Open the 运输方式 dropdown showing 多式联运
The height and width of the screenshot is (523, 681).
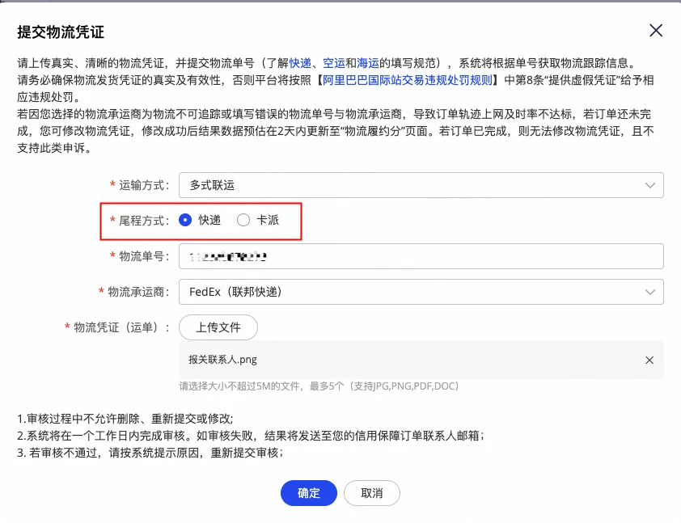coord(421,185)
